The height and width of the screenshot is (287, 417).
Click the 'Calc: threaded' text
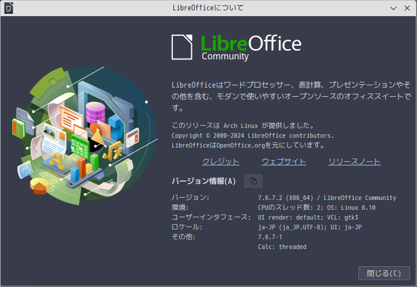[x=282, y=247]
